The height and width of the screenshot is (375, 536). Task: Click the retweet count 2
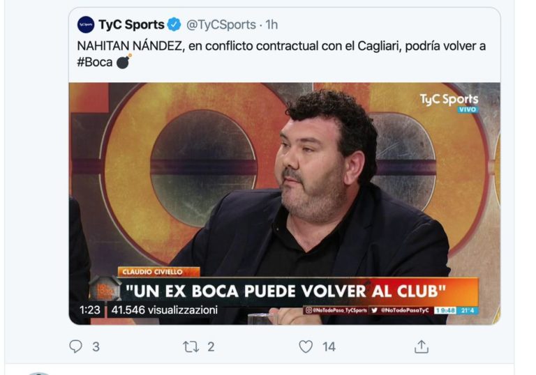211,347
